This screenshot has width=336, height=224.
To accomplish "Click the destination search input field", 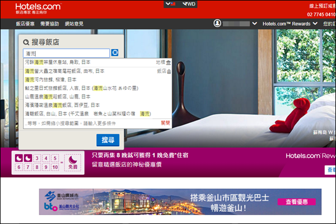I will point(67,53).
